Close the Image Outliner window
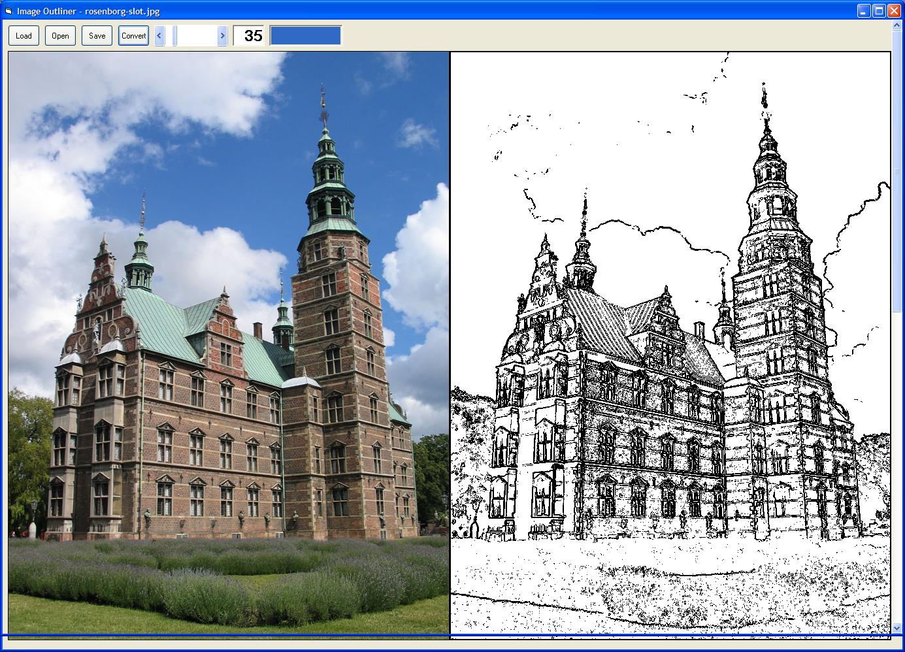This screenshot has height=652, width=905. click(893, 10)
